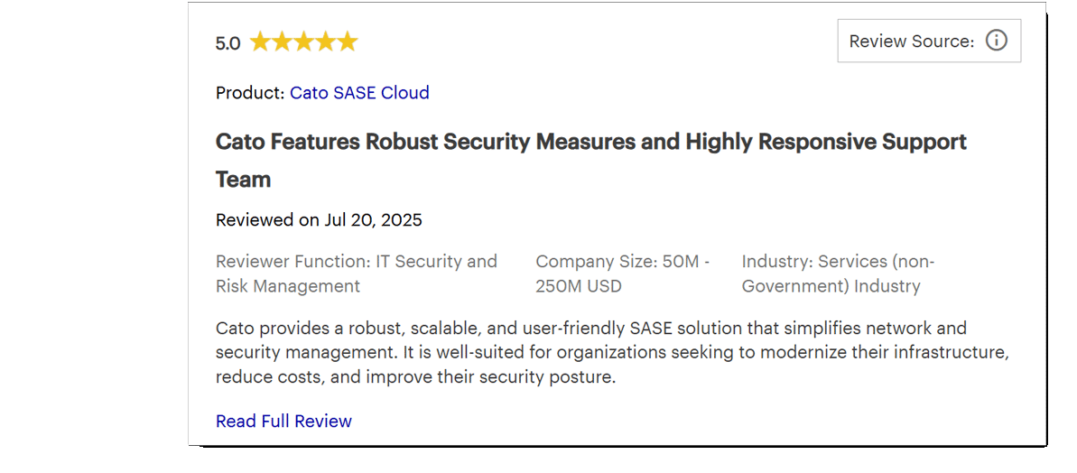
Task: Click the 'Product:' label
Action: 250,92
